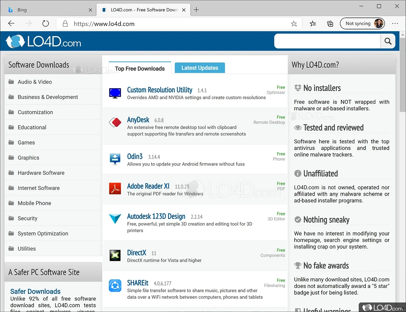Click the Safer Downloads heading link
The image size is (406, 312).
coord(35,291)
